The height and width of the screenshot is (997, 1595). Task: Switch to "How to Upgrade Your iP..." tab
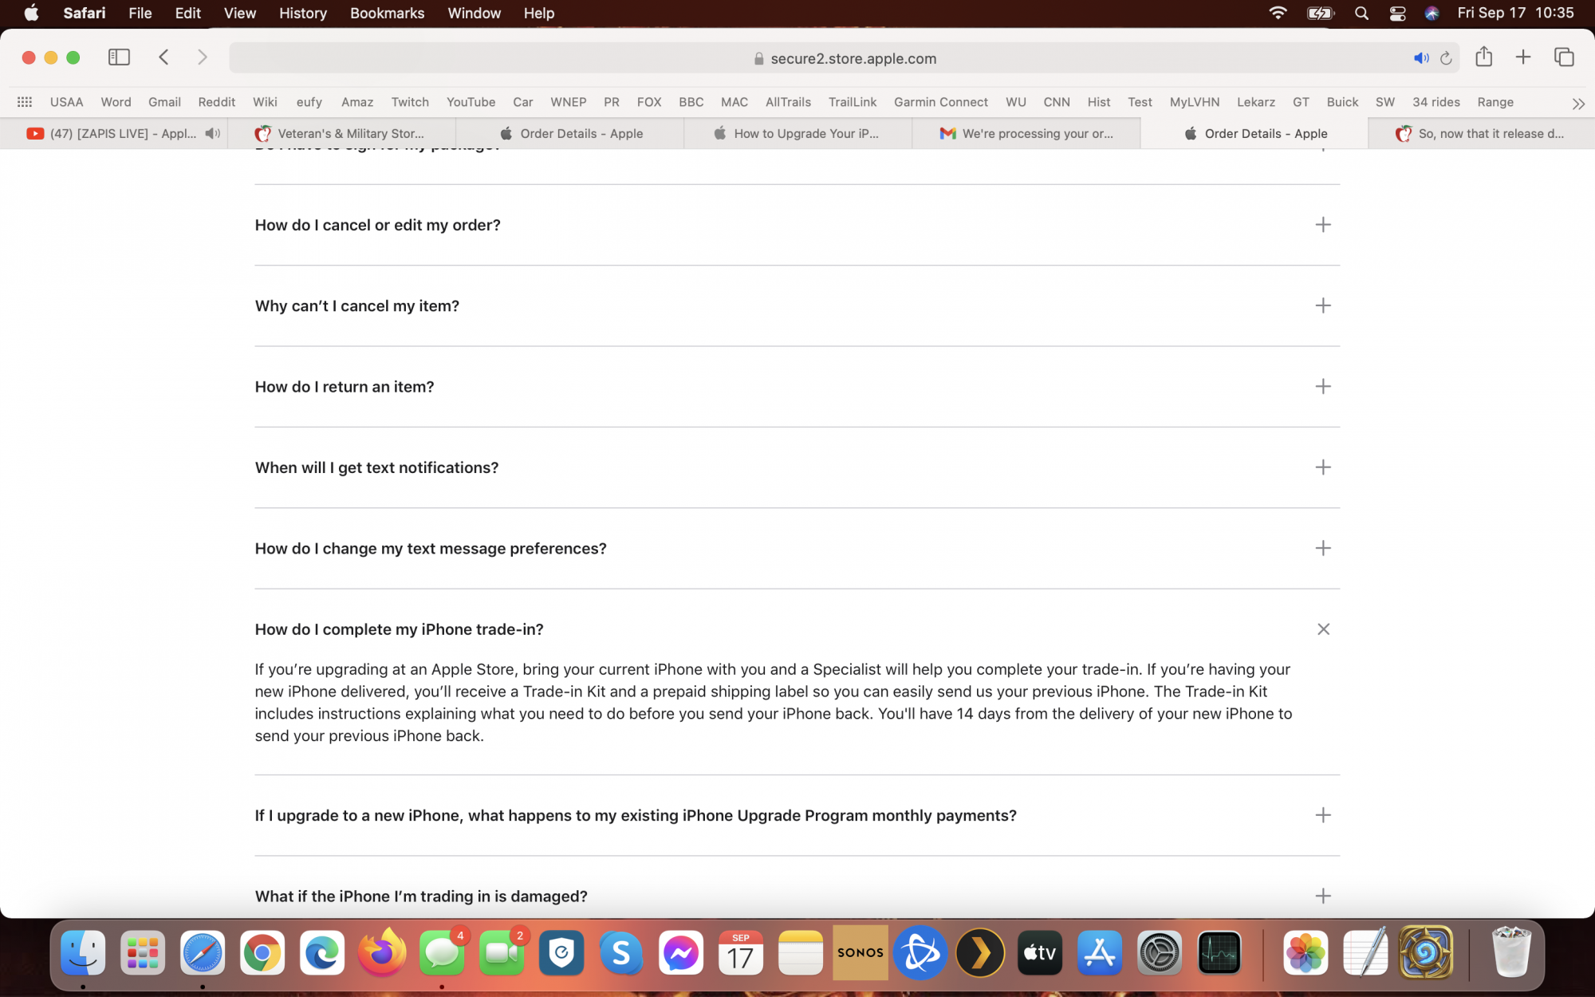tap(797, 133)
